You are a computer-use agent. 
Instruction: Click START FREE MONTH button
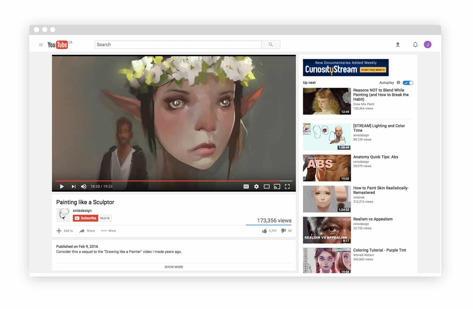coord(373,70)
